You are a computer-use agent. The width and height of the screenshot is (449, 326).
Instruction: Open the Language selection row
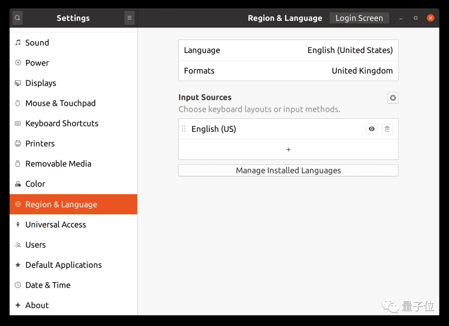288,50
